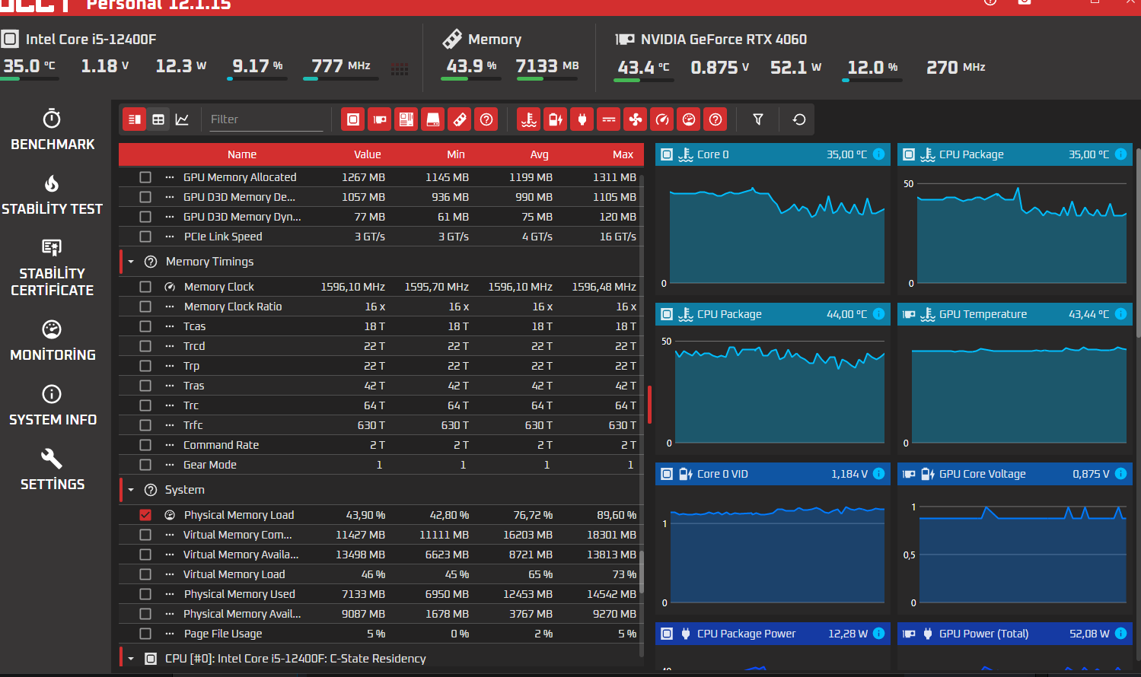
Task: Sort the table by the Value column
Action: pos(368,154)
